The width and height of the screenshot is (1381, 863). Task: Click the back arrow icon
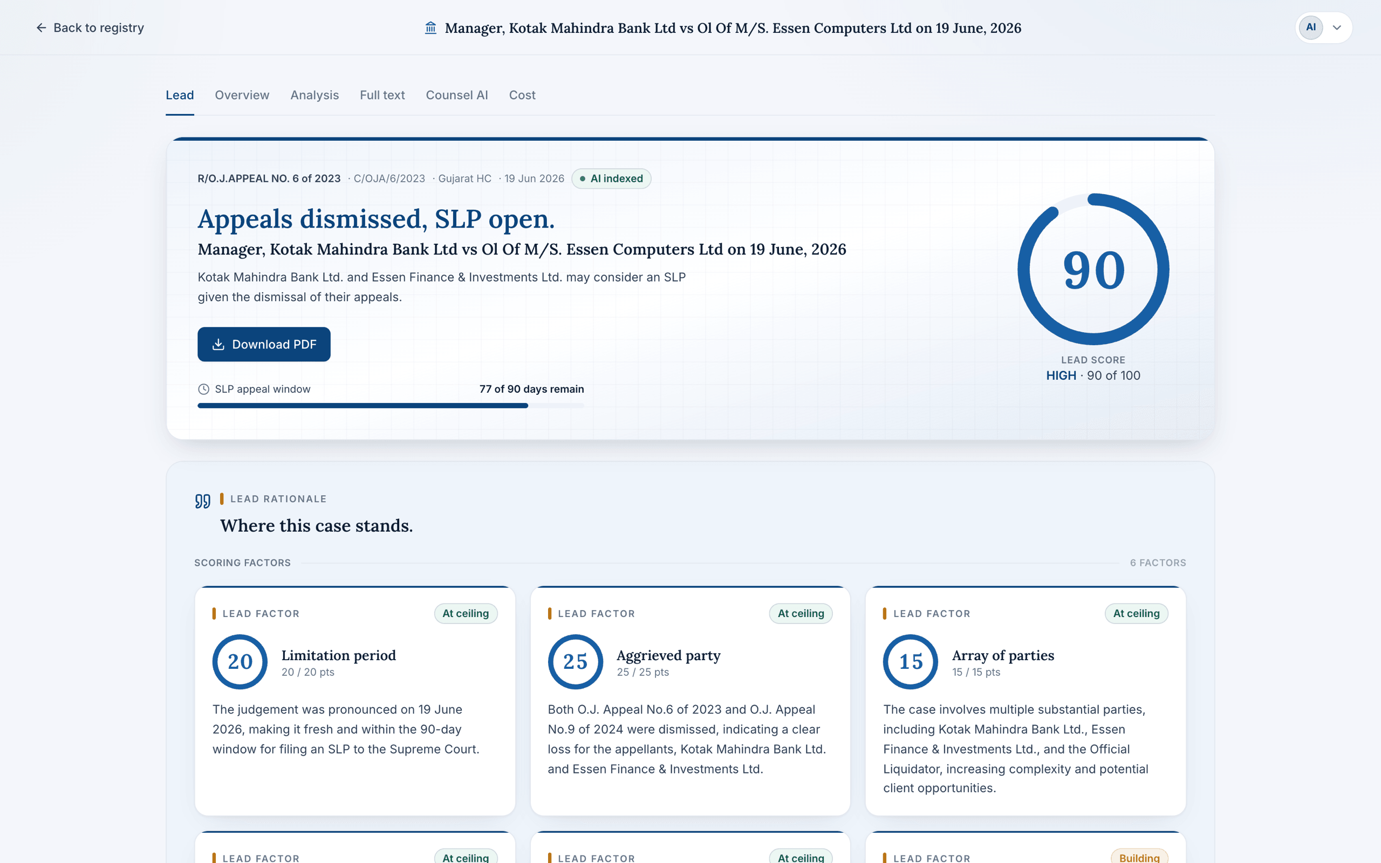click(x=41, y=28)
